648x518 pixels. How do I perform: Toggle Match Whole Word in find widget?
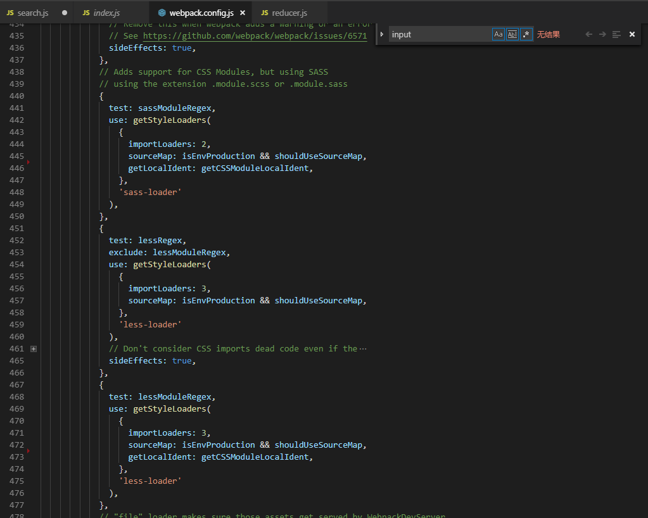coord(512,34)
